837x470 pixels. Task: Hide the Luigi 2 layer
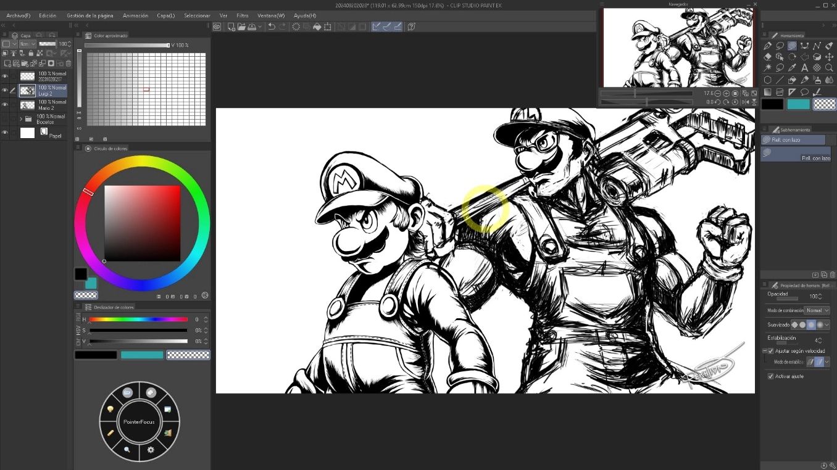5,90
